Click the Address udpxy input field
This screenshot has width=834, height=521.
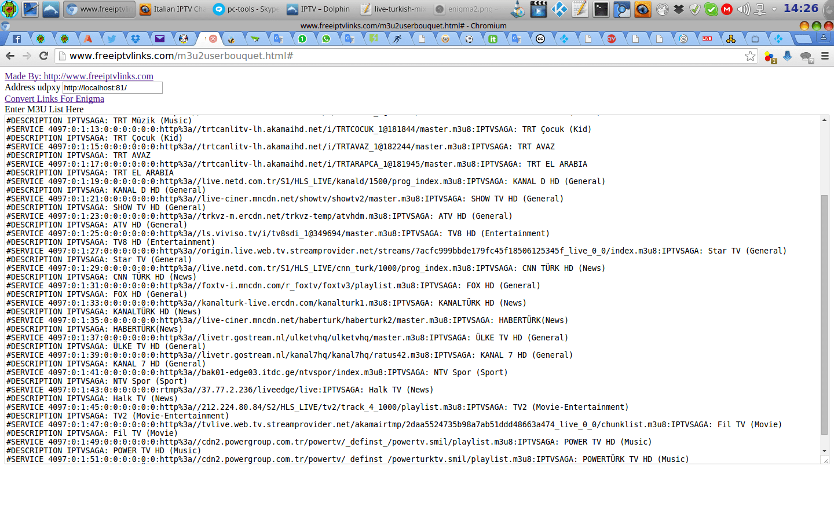point(112,87)
